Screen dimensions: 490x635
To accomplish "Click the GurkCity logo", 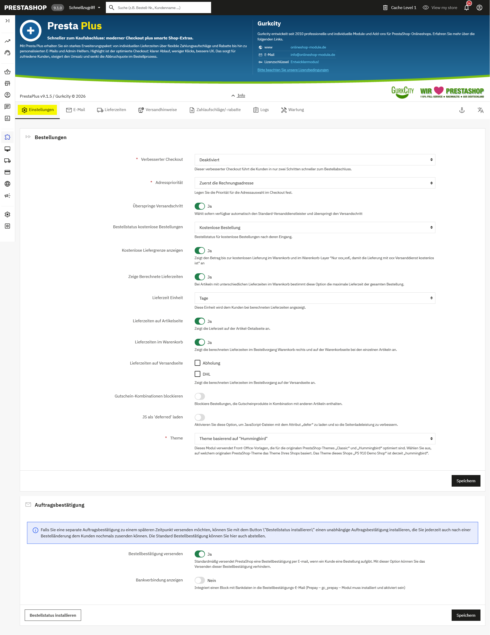I will (x=403, y=92).
